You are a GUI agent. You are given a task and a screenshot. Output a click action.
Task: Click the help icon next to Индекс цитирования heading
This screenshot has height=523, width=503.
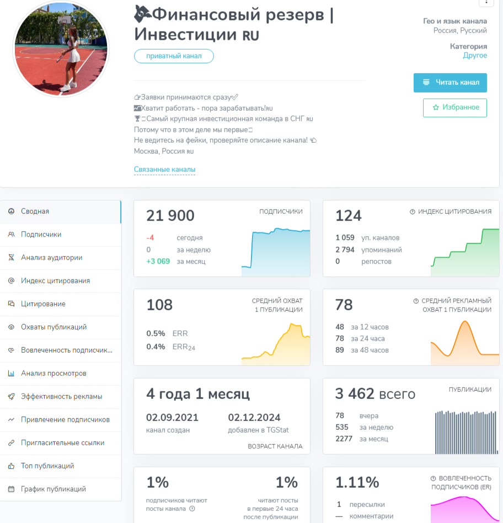(x=413, y=212)
